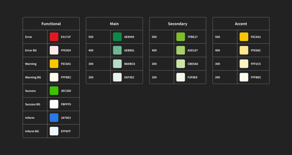Select the Accent 400 swatch FFE68C

(x=244, y=50)
